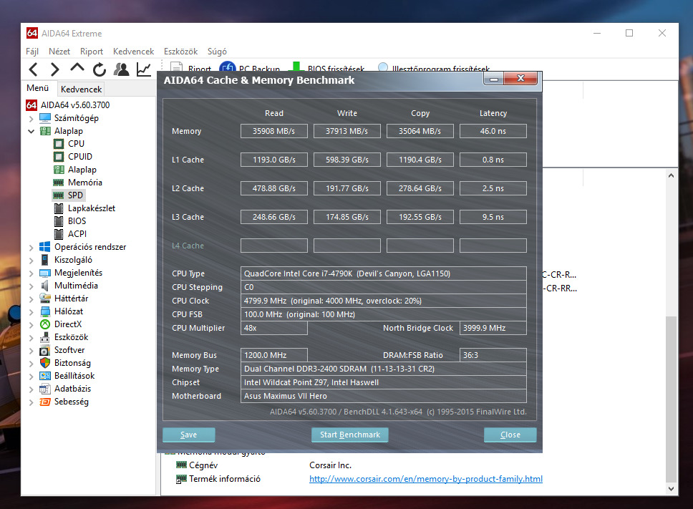Image resolution: width=693 pixels, height=509 pixels.
Task: Open the Corsair memory product family link
Action: pos(426,479)
